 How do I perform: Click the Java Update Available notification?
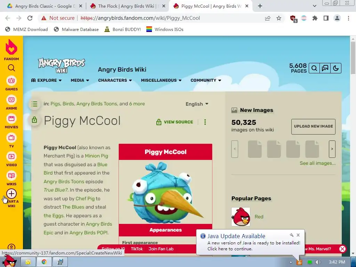point(250,242)
